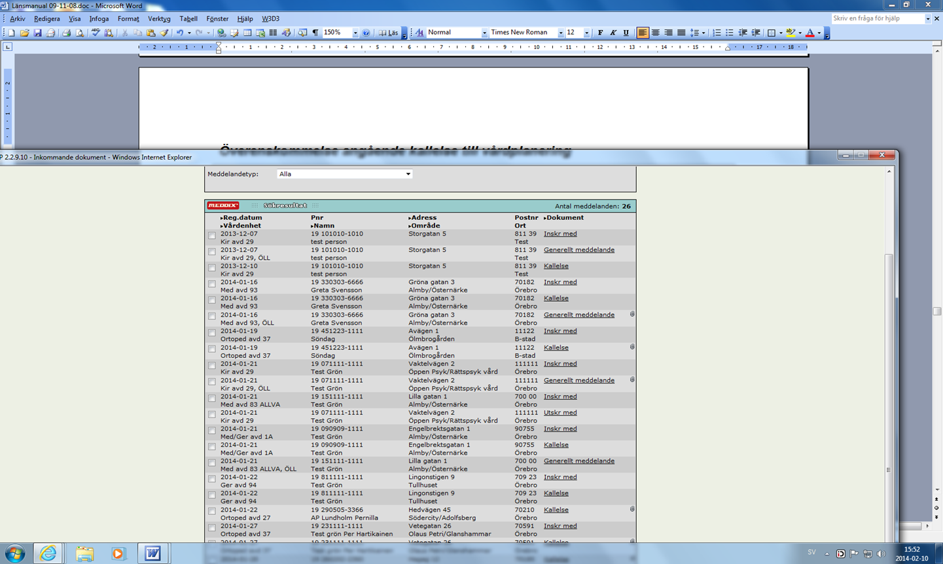943x564 pixels.
Task: Tick checkbox for 2014-01-16 Greta Svensson Inskr med
Action: click(x=212, y=285)
